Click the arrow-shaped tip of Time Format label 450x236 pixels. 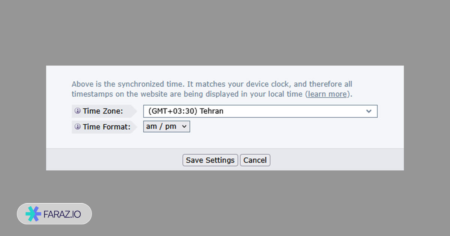135,127
